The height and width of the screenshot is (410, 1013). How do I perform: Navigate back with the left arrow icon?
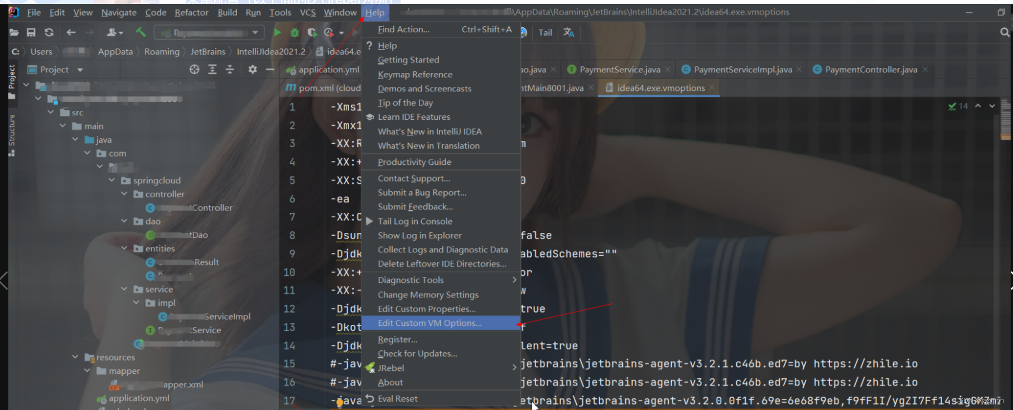tap(71, 33)
